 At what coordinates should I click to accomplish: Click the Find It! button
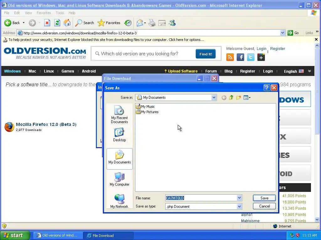pos(206,54)
